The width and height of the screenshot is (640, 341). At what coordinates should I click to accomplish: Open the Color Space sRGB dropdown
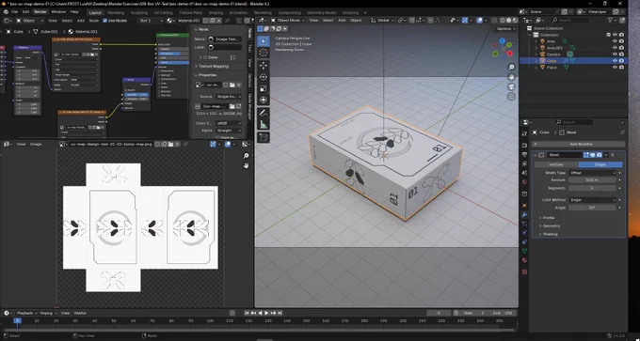click(229, 123)
